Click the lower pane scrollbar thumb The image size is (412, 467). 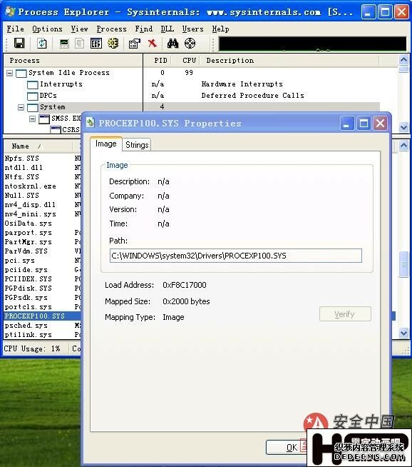pyautogui.click(x=403, y=264)
